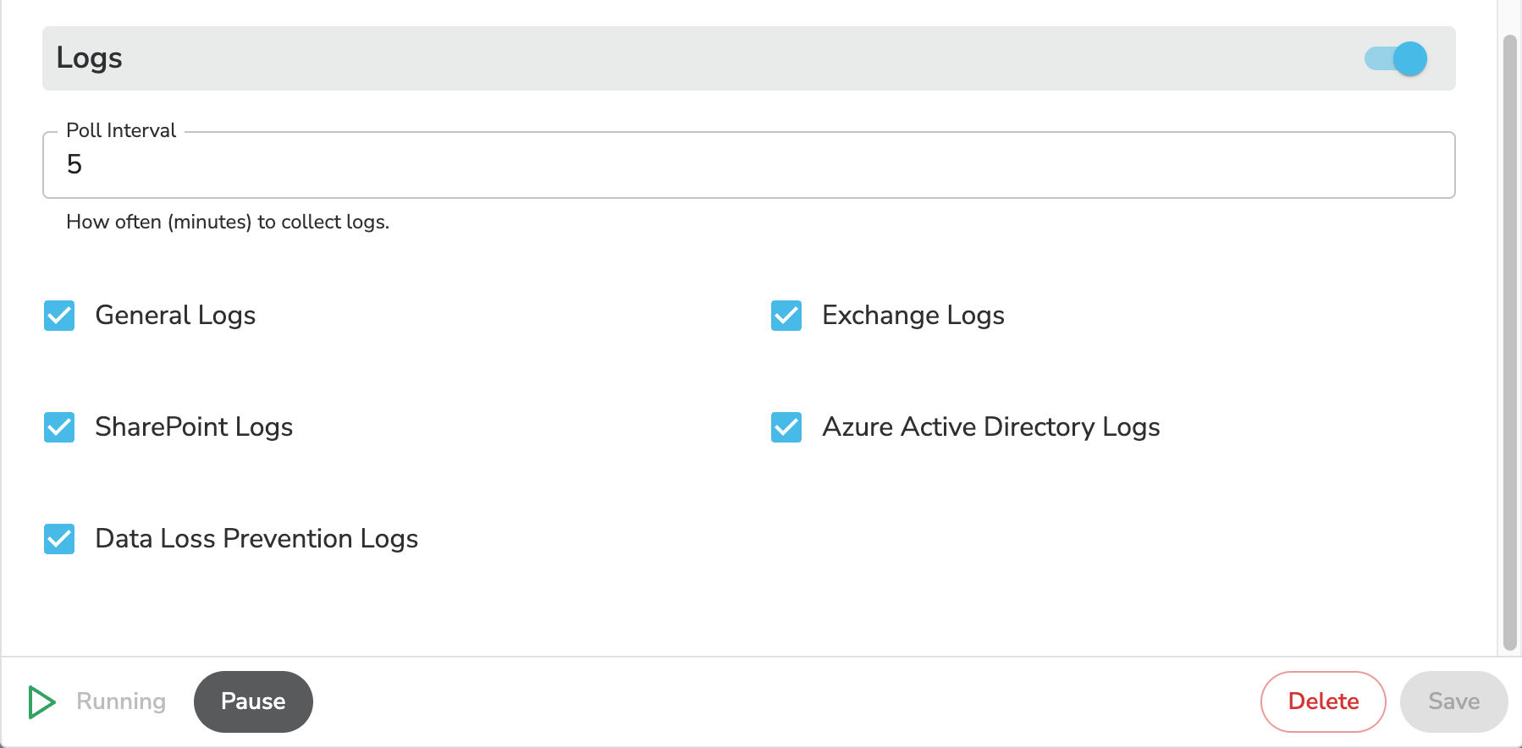
Task: Click the Azure Active Directory Logs label
Action: click(991, 427)
